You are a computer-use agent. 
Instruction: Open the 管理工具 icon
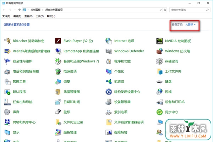(x=7, y=82)
